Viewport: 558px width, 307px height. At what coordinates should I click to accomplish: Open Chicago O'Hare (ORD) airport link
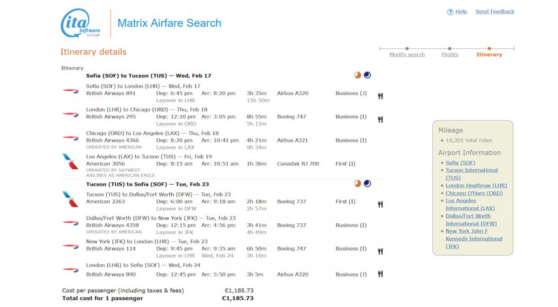(x=474, y=193)
